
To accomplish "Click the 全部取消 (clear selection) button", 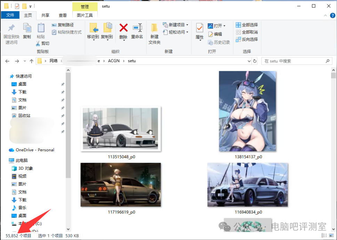I will click(247, 32).
